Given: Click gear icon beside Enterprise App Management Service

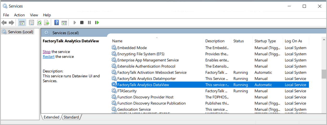Looking at the screenshot, I should tap(114, 60).
